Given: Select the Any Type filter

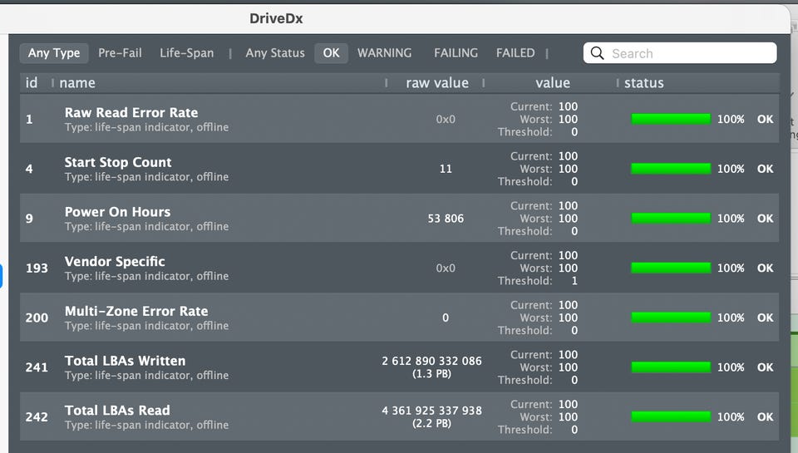Looking at the screenshot, I should pyautogui.click(x=54, y=53).
